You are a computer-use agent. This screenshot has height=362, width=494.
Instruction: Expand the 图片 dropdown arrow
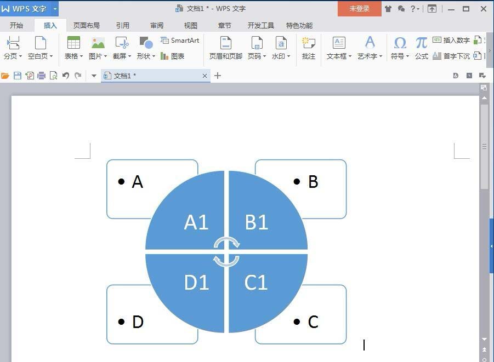click(x=105, y=56)
